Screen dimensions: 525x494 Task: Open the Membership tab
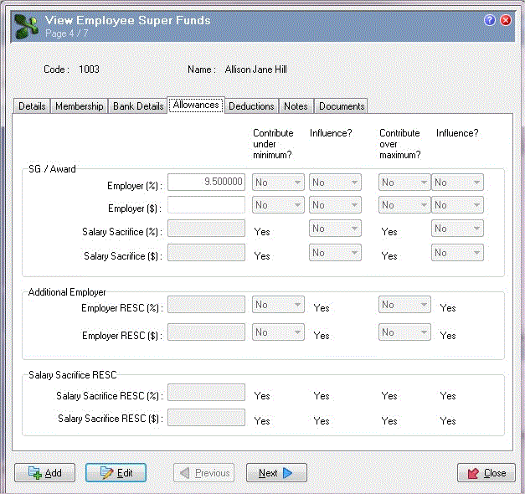[x=80, y=106]
